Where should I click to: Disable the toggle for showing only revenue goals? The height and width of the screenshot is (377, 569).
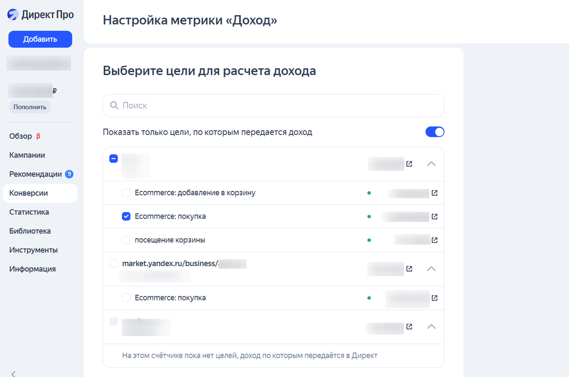[x=435, y=132]
